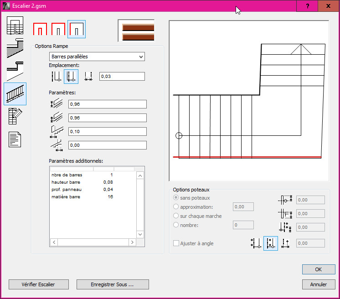This screenshot has width=340, height=299.
Task: Select the sans poteaux radio button
Action: tap(176, 197)
